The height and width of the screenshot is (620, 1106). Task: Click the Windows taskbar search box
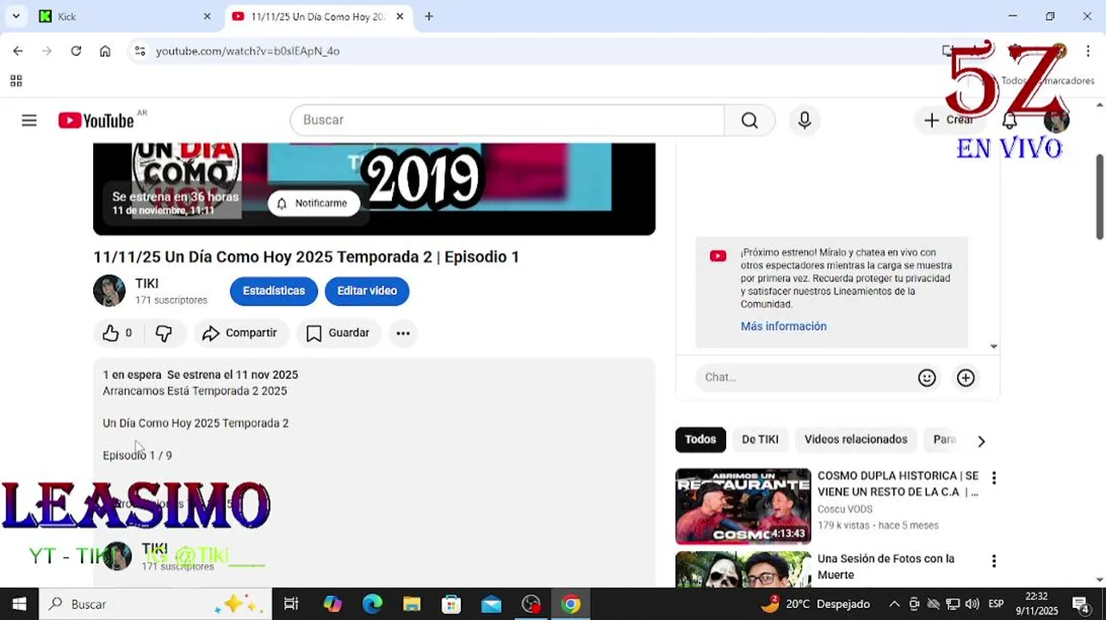[155, 604]
